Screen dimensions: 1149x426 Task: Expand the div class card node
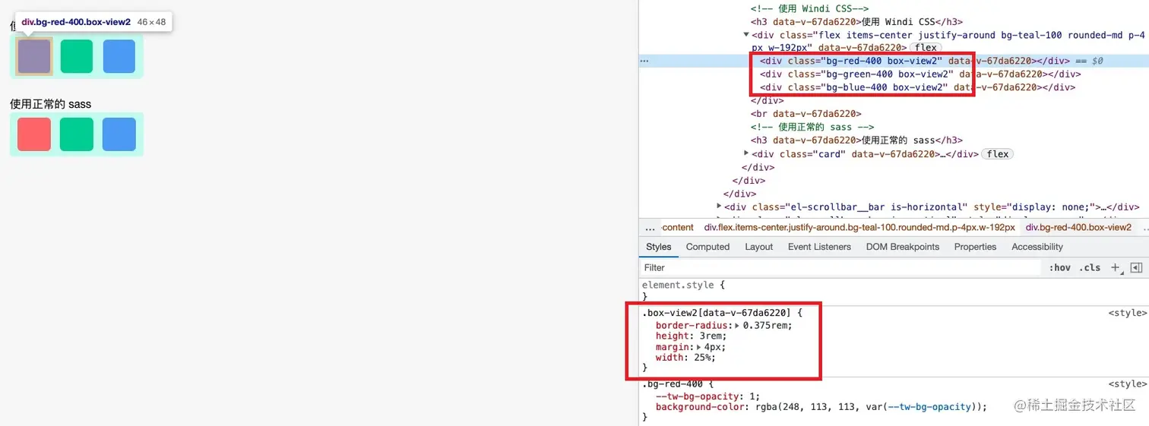(x=746, y=153)
